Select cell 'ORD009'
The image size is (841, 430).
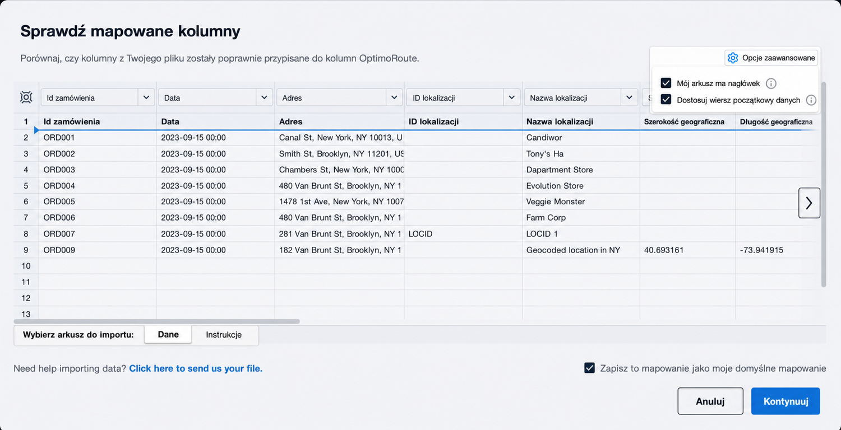(x=98, y=250)
